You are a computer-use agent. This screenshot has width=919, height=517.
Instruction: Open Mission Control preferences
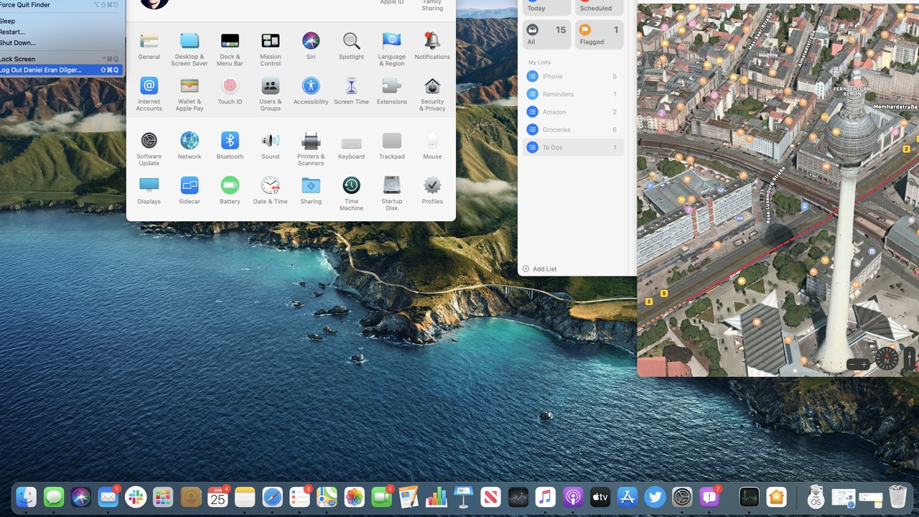point(271,42)
